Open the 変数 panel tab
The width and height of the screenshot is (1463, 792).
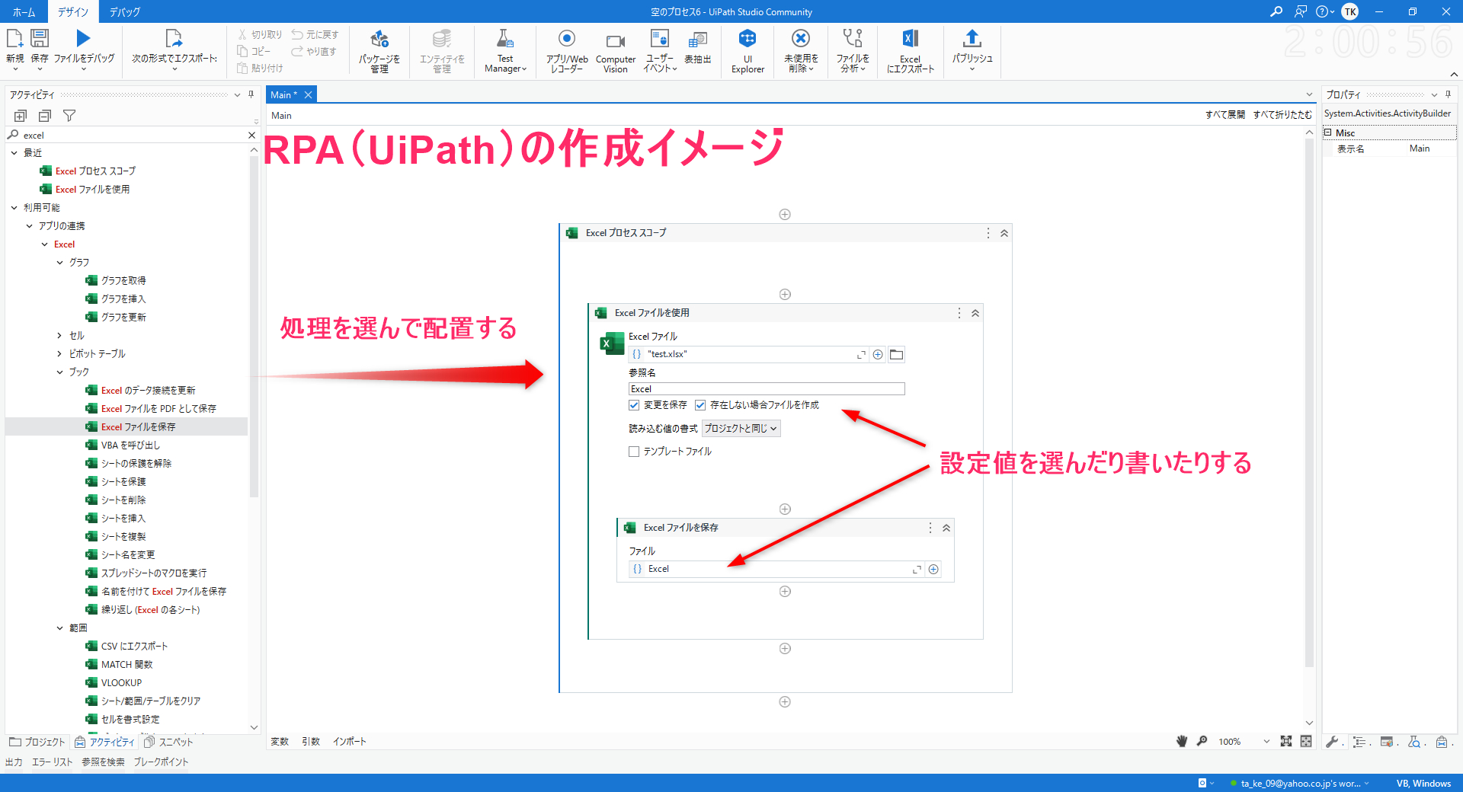tap(280, 742)
